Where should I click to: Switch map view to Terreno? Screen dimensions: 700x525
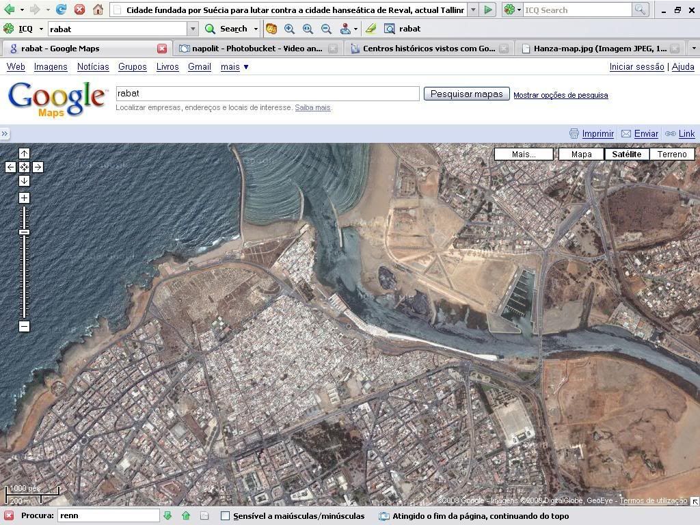point(671,154)
